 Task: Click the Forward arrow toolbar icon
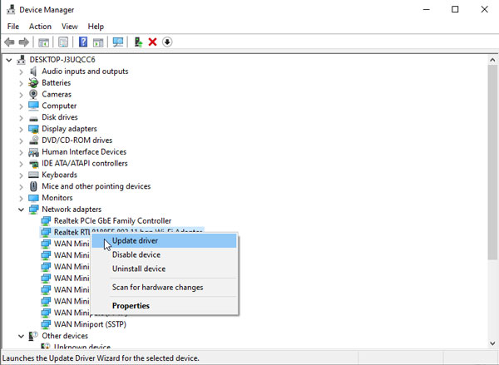(x=24, y=42)
